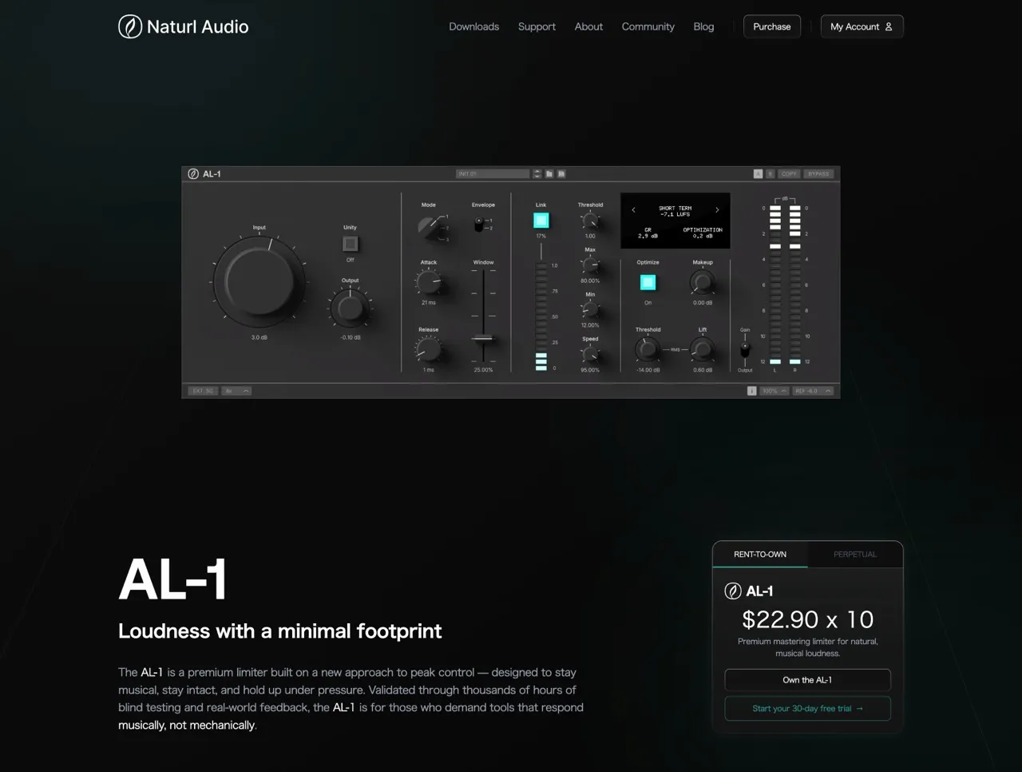The height and width of the screenshot is (772, 1022).
Task: Open the preset folder browser icon
Action: pos(549,173)
